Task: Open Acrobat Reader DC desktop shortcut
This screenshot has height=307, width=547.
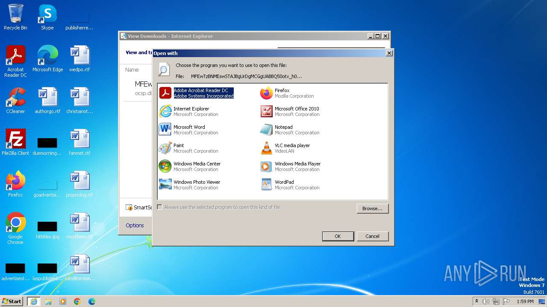Action: (15, 61)
